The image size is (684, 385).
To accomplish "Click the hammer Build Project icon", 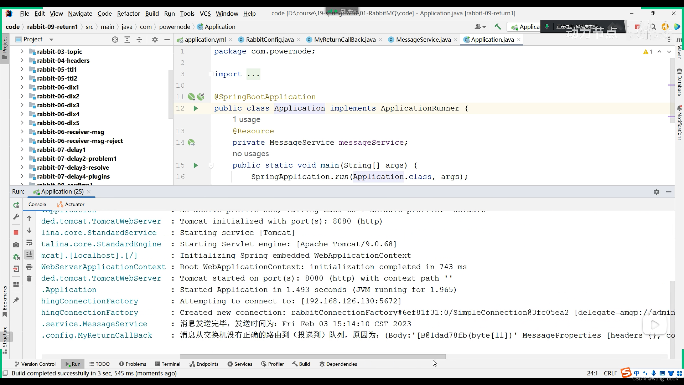I will pos(498,27).
